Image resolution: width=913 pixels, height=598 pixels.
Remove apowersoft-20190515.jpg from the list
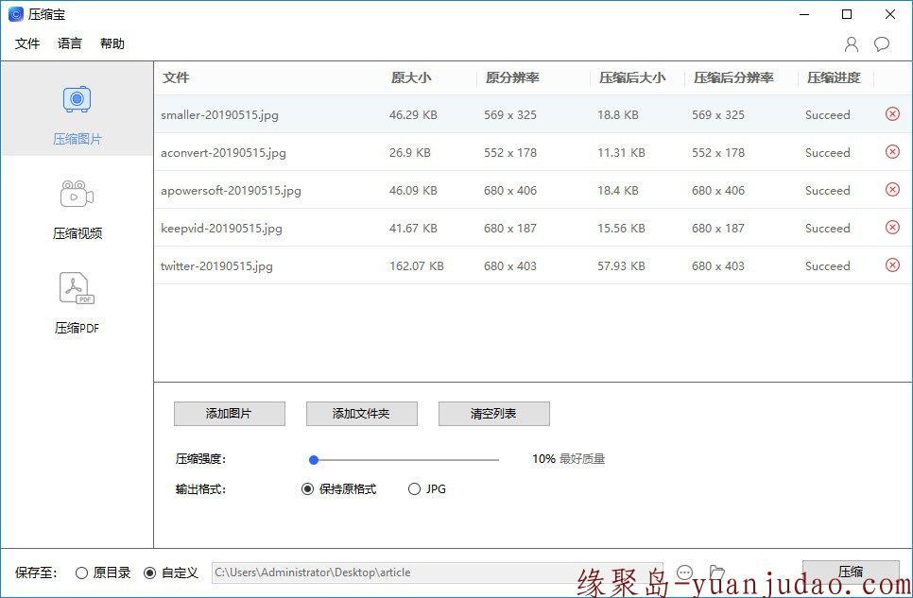click(x=892, y=190)
